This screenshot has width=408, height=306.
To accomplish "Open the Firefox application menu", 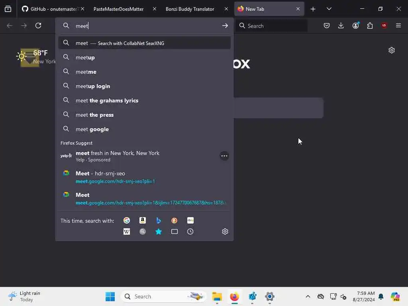I will point(398,25).
